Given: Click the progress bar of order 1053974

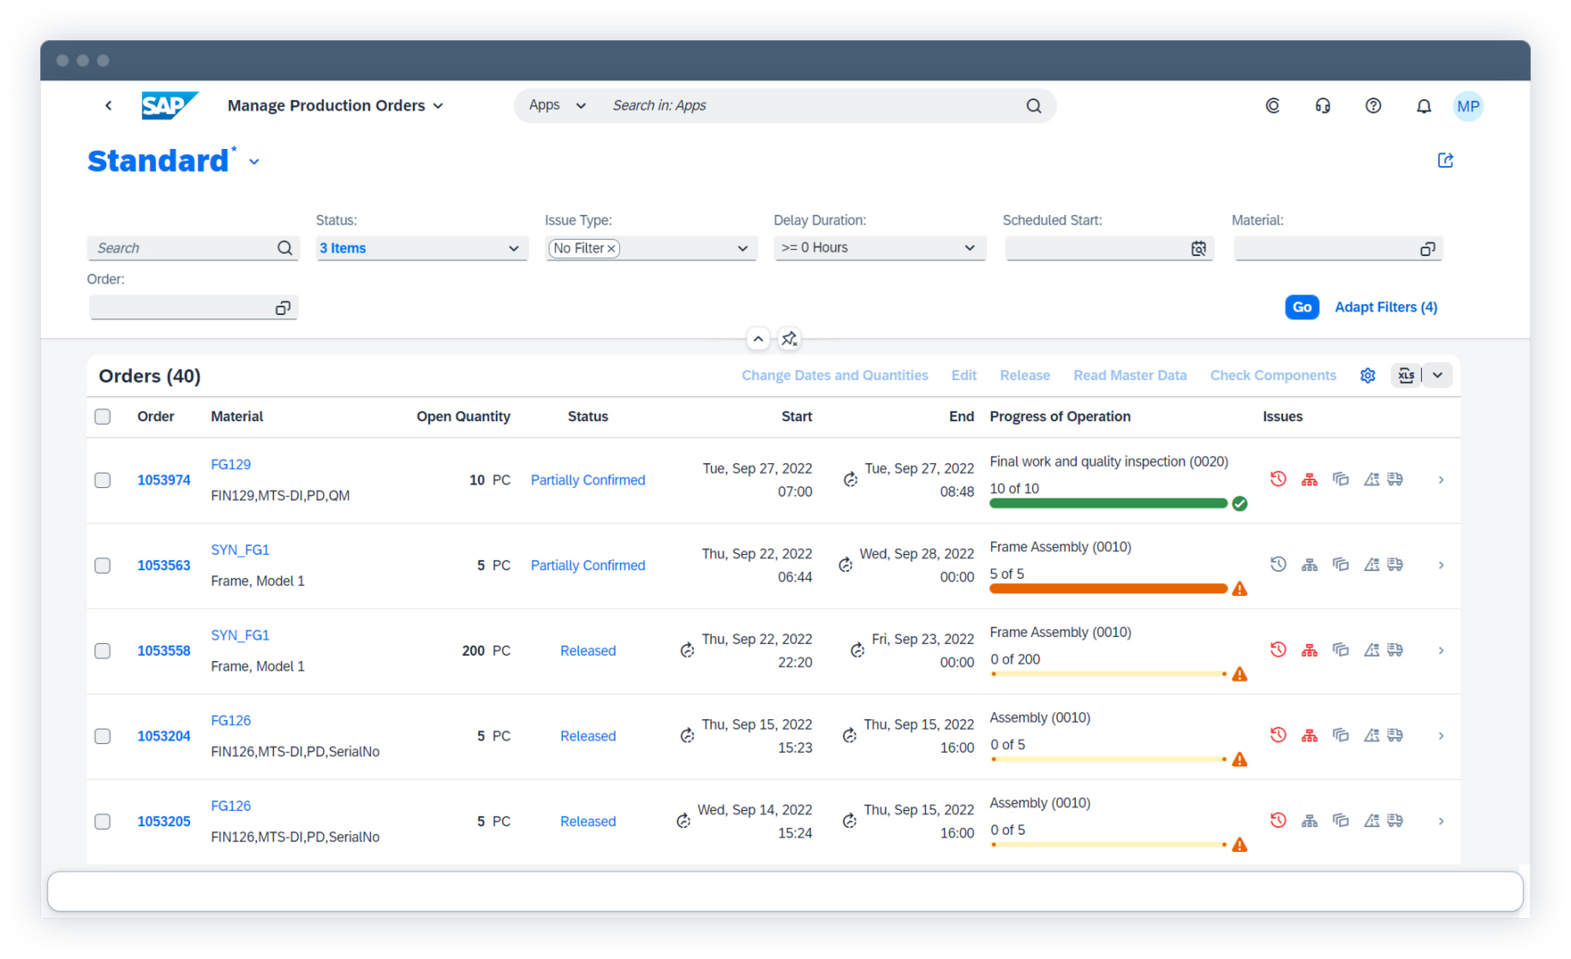Looking at the screenshot, I should [1108, 503].
